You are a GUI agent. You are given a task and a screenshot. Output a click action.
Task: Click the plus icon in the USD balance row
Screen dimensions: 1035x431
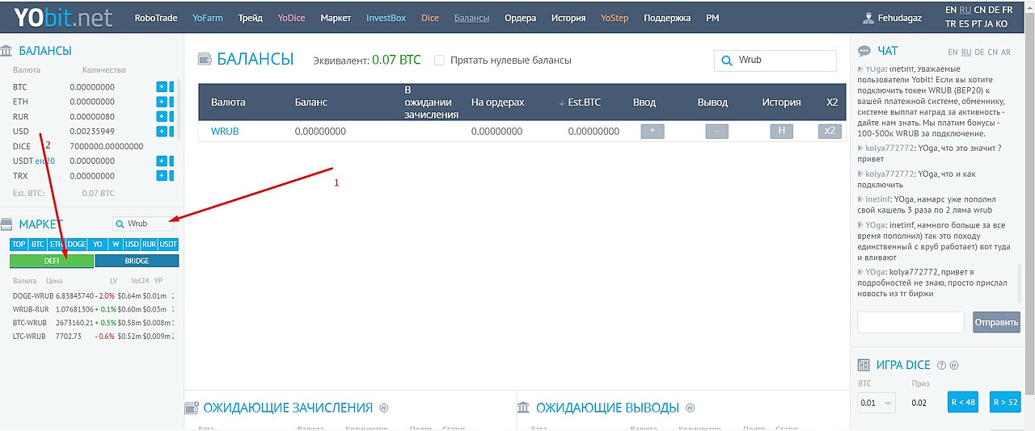161,131
